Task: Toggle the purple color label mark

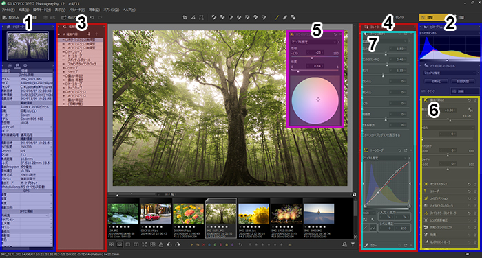Action: pyautogui.click(x=232, y=245)
